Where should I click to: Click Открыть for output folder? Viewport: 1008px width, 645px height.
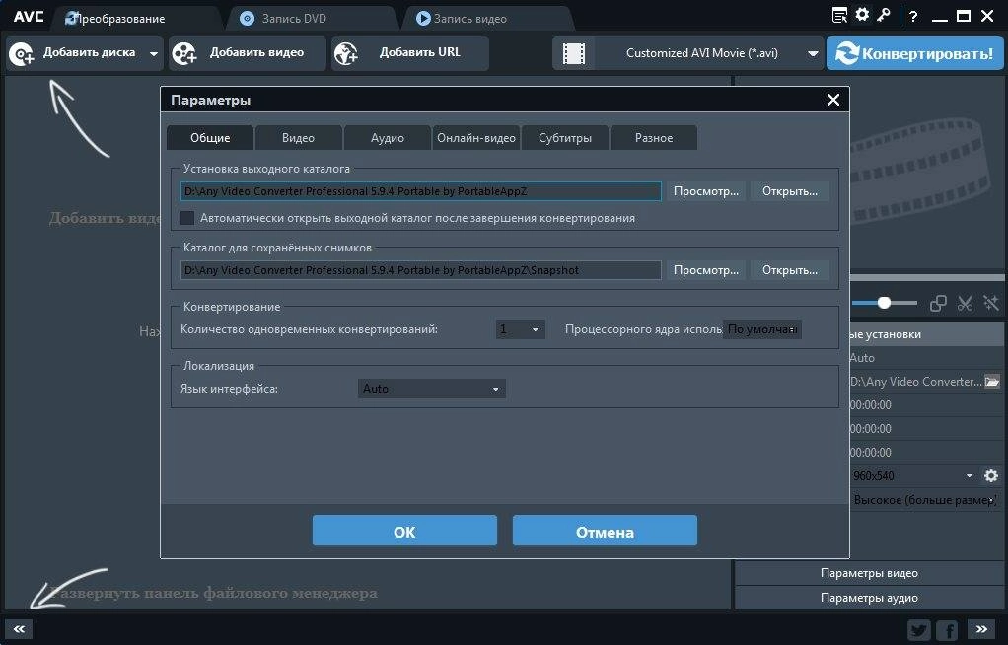click(x=790, y=191)
